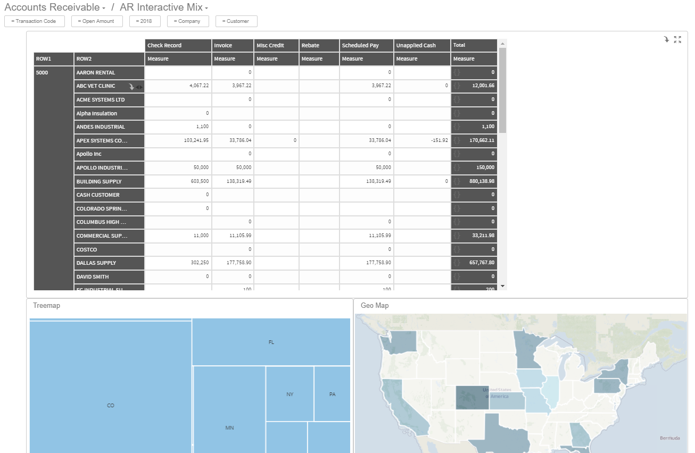695x453 pixels.
Task: Toggle the Transaction Code filter chip
Action: 34,21
